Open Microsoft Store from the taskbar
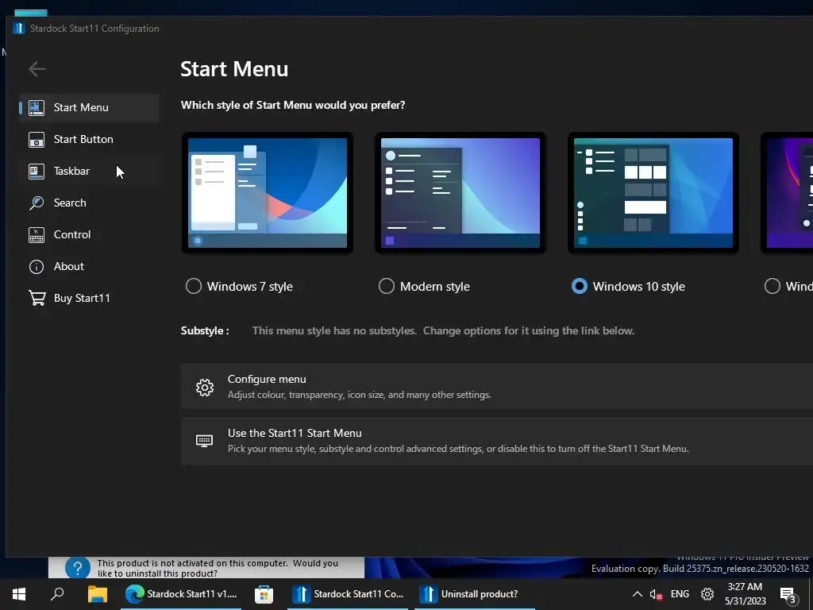Image resolution: width=813 pixels, height=610 pixels. click(264, 594)
